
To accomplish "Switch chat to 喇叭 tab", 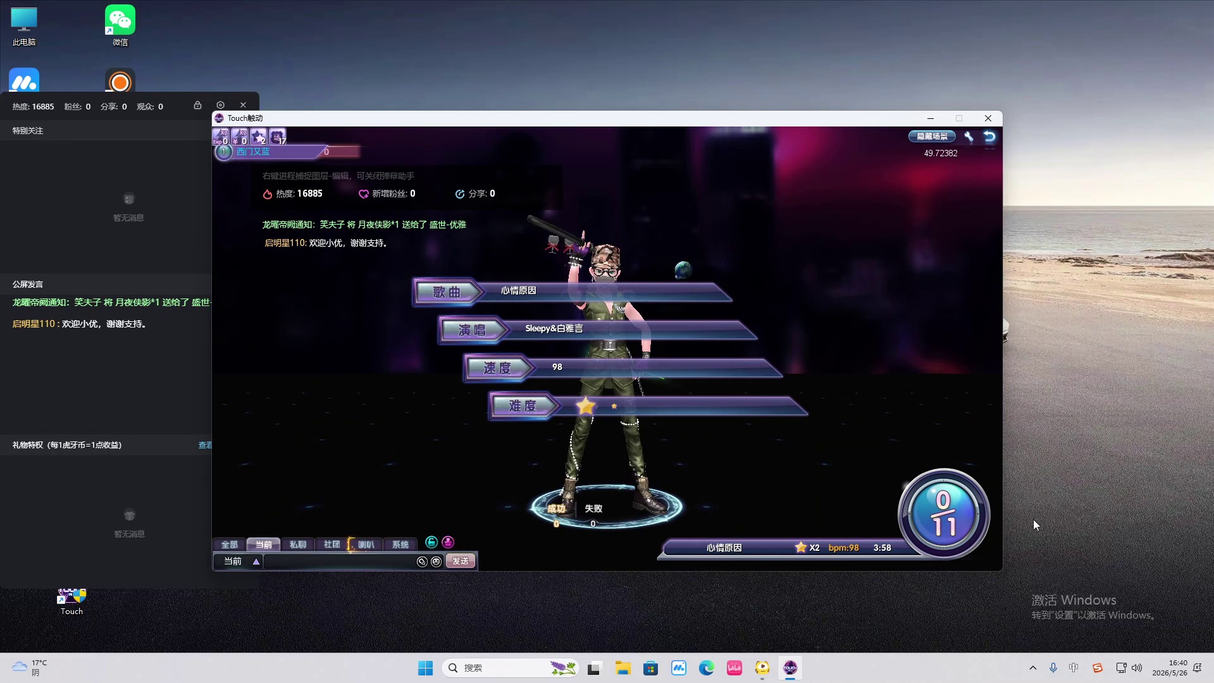I will tap(366, 545).
